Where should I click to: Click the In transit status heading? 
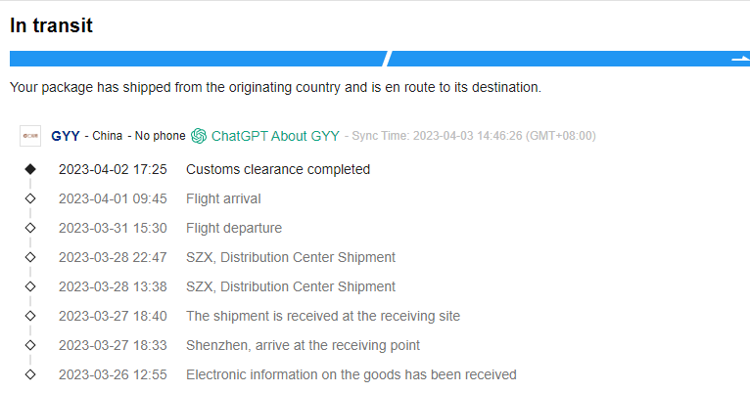coord(51,25)
